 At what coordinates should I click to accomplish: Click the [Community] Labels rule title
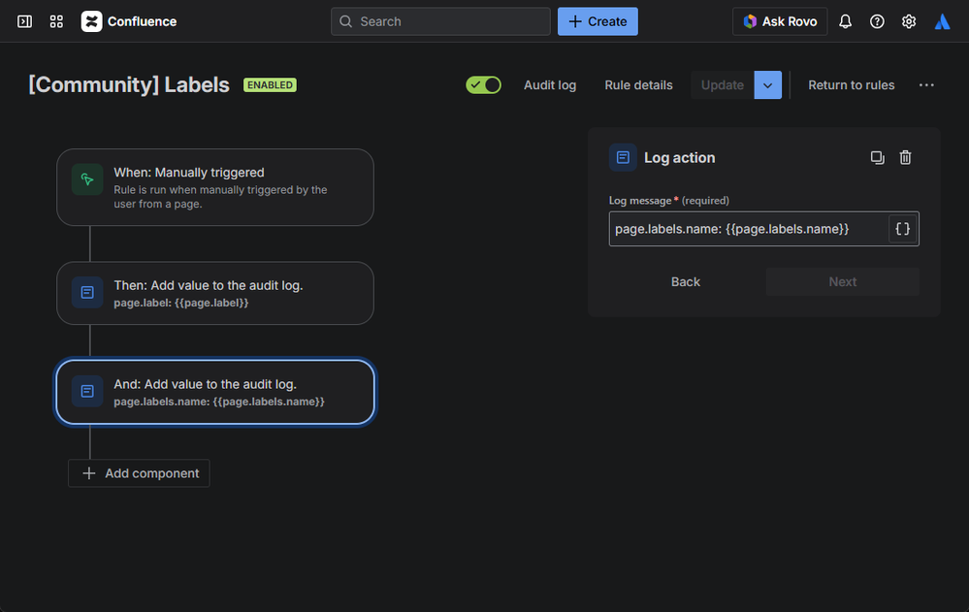pyautogui.click(x=129, y=84)
